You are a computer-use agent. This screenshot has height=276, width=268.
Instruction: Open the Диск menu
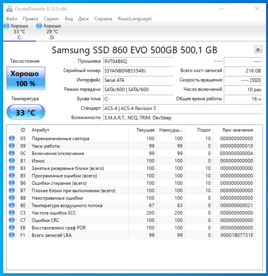coord(84,19)
